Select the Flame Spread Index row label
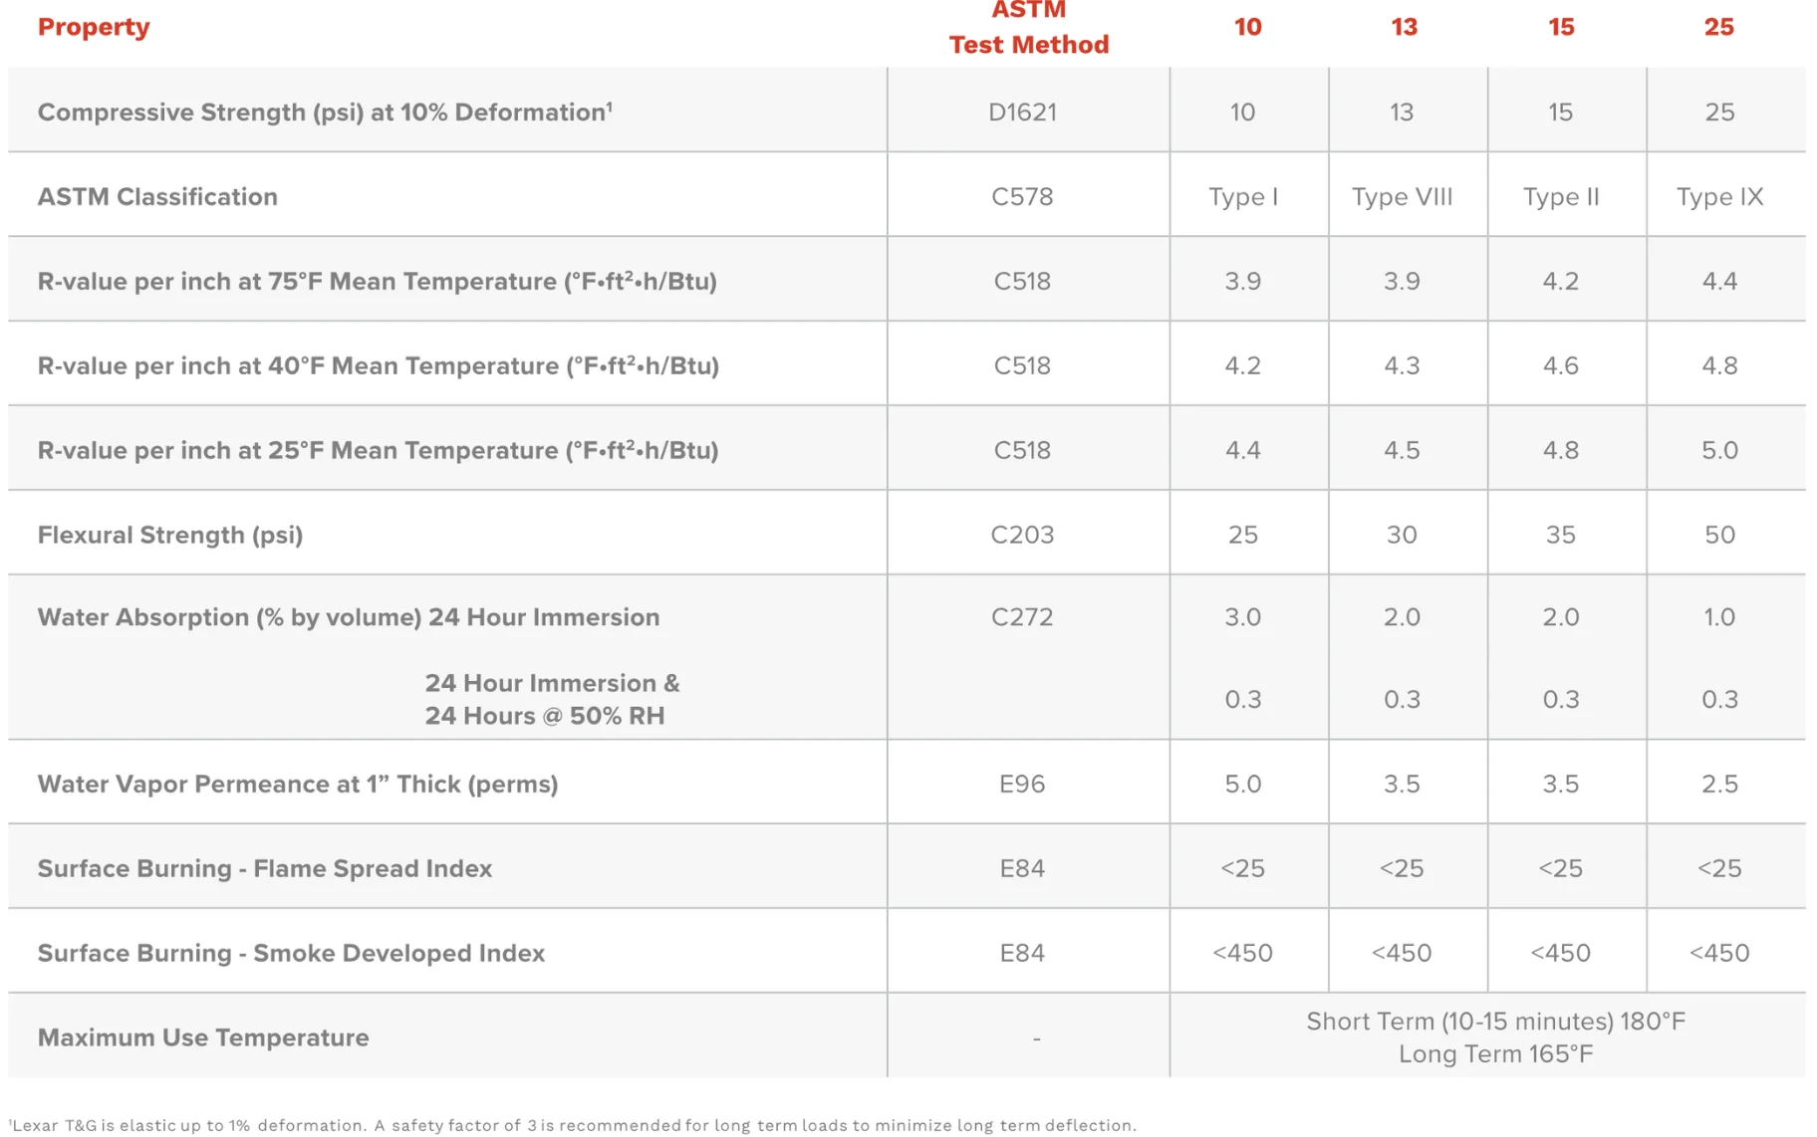This screenshot has width=1817, height=1137. (265, 869)
